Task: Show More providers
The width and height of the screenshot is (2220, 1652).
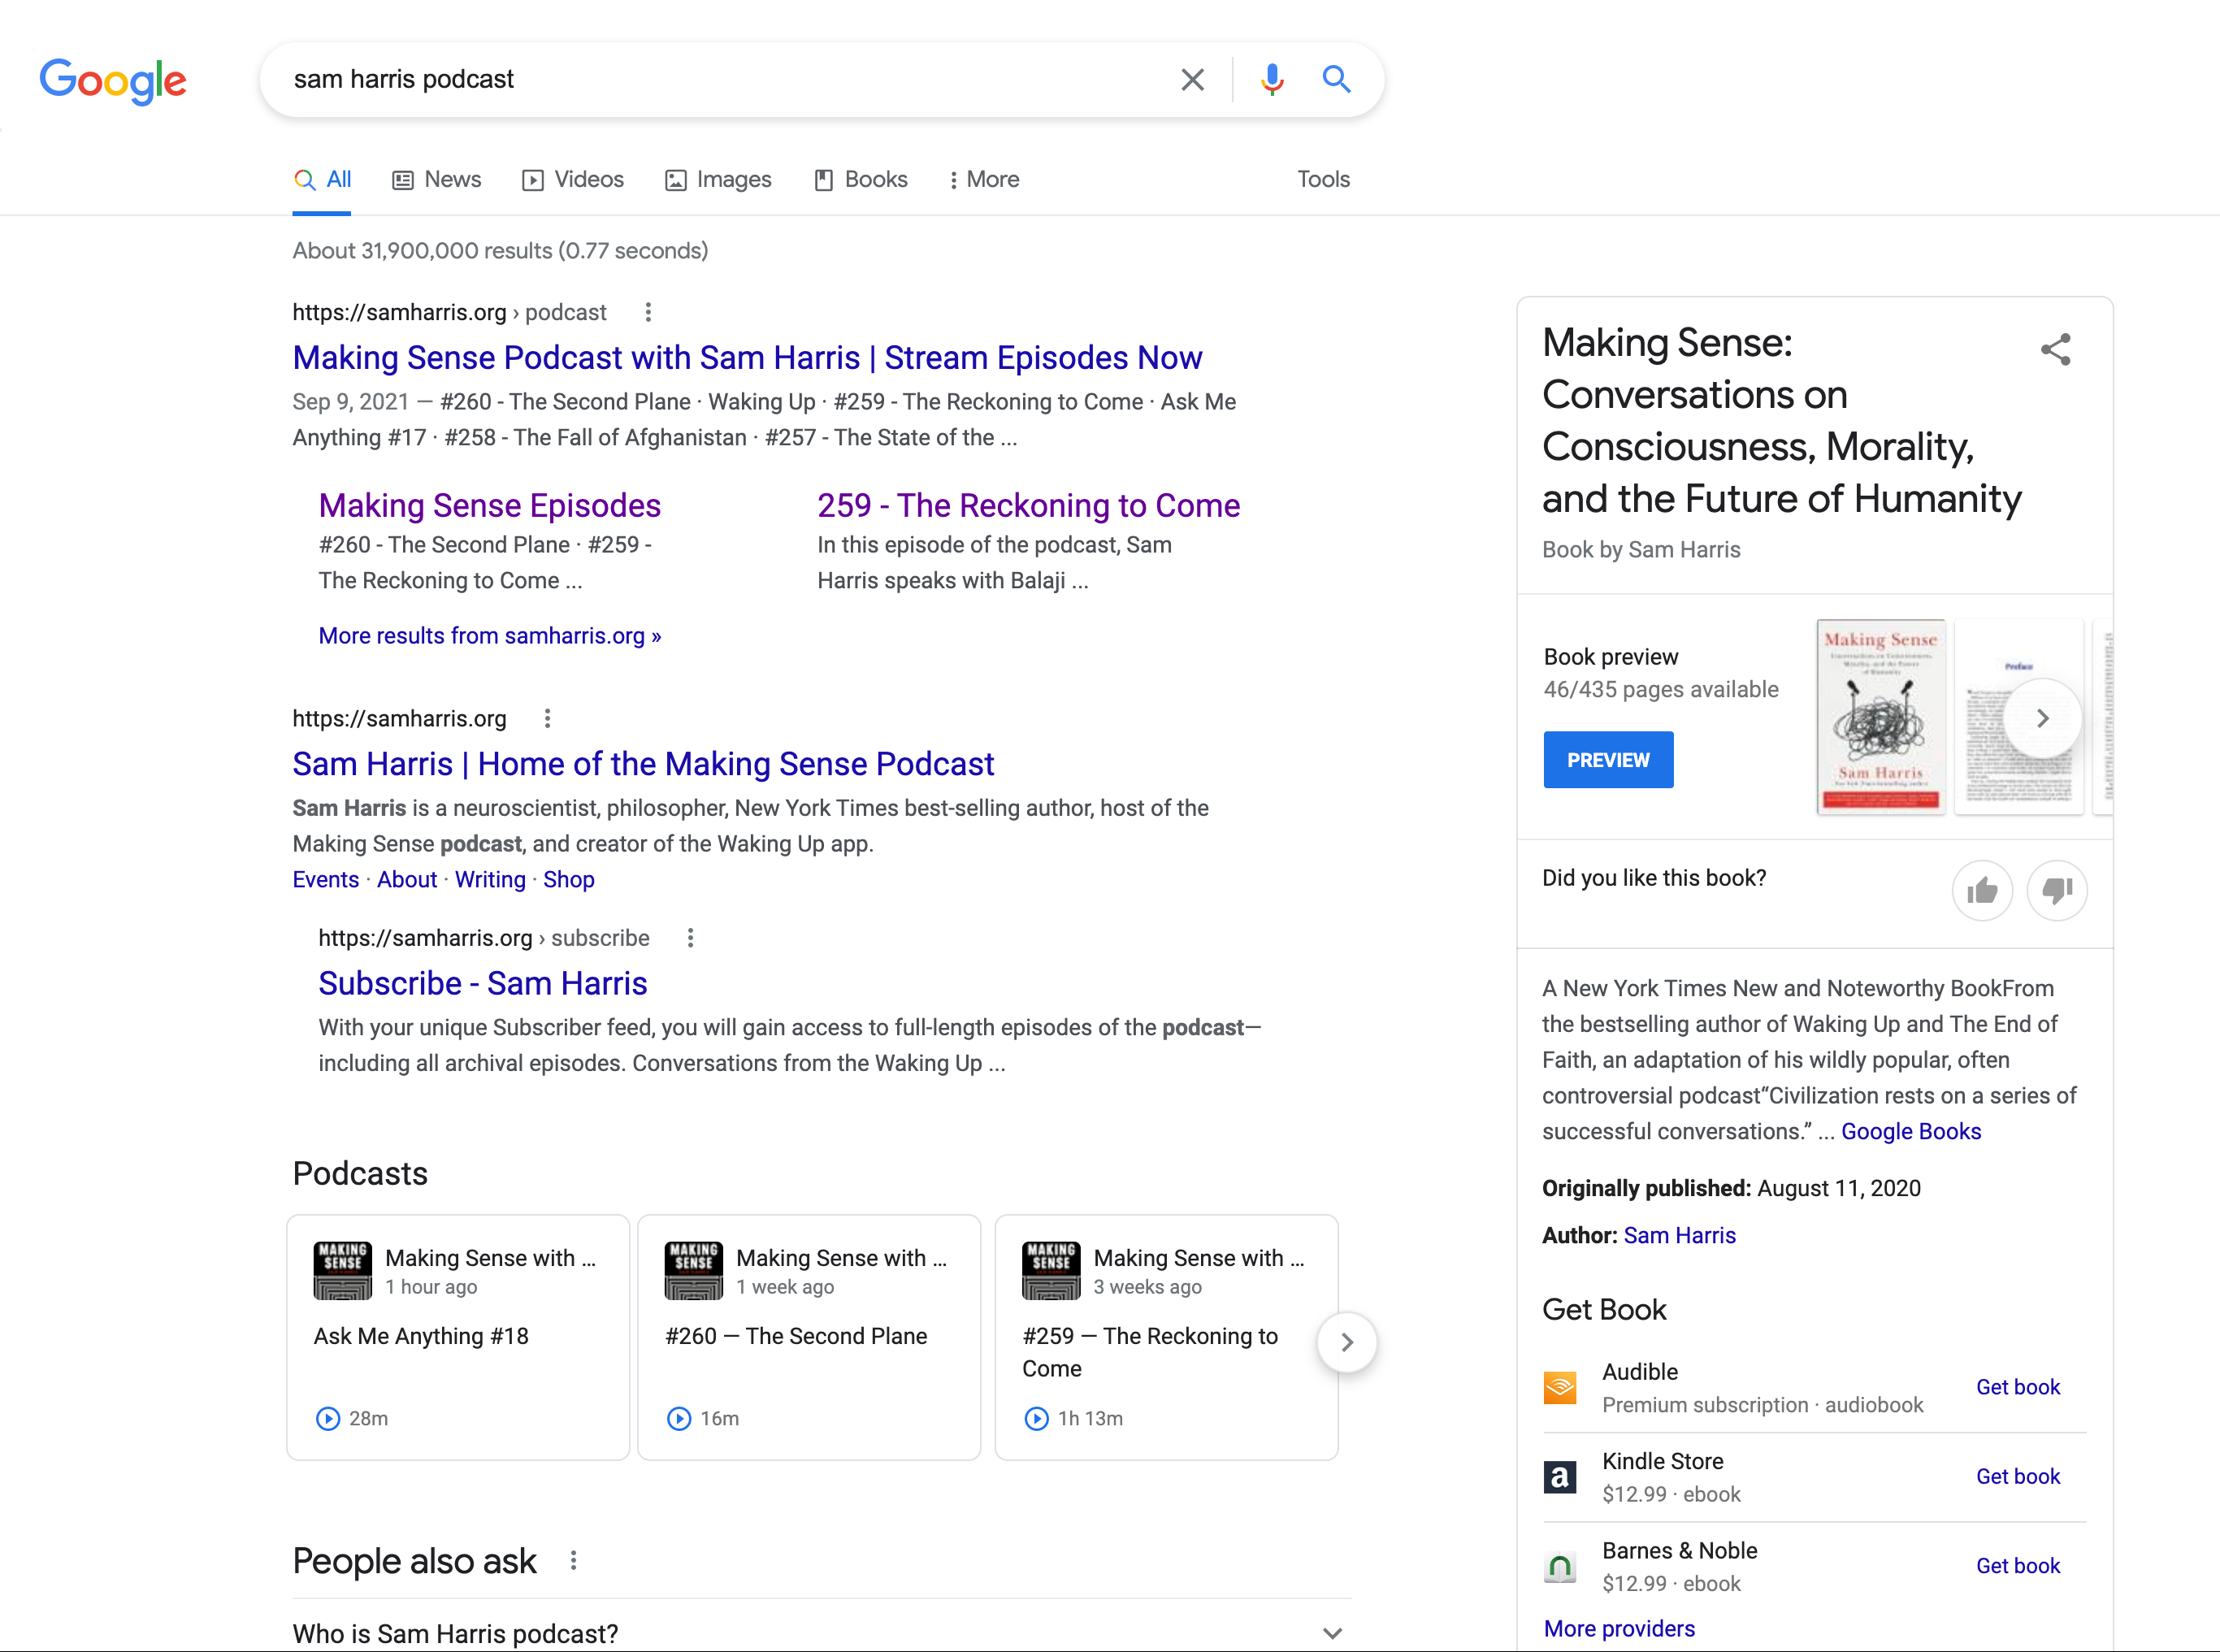Action: 1619,1630
